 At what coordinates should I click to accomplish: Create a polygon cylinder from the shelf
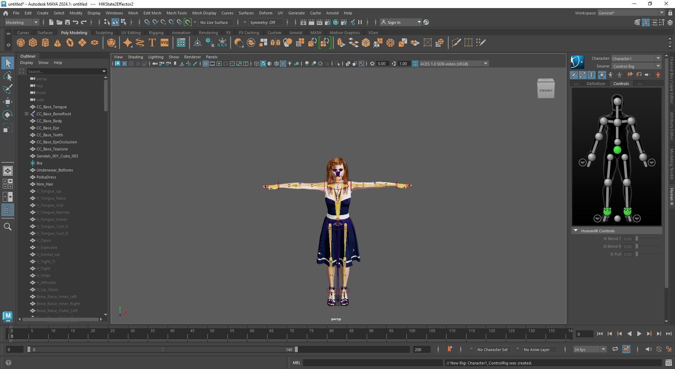[x=45, y=43]
